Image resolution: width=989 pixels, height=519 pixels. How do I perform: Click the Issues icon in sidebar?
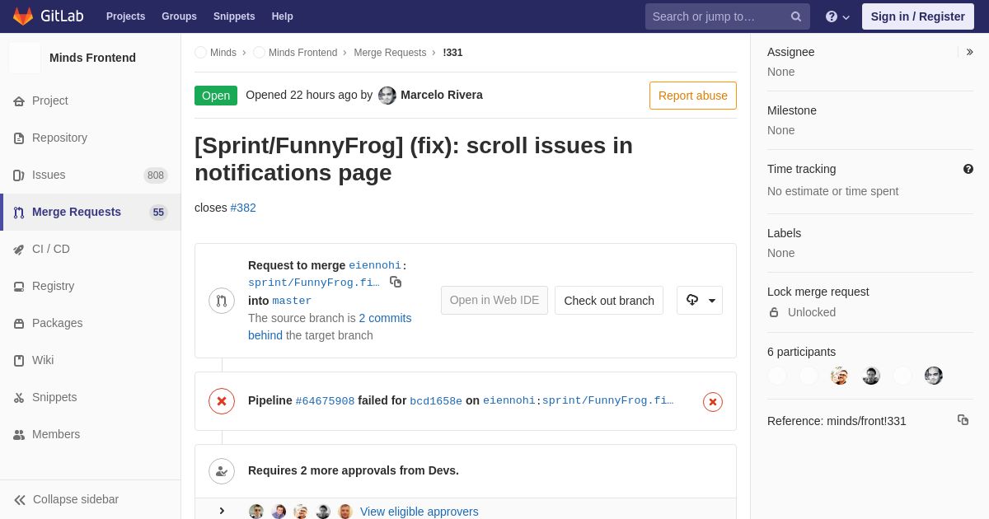coord(19,175)
